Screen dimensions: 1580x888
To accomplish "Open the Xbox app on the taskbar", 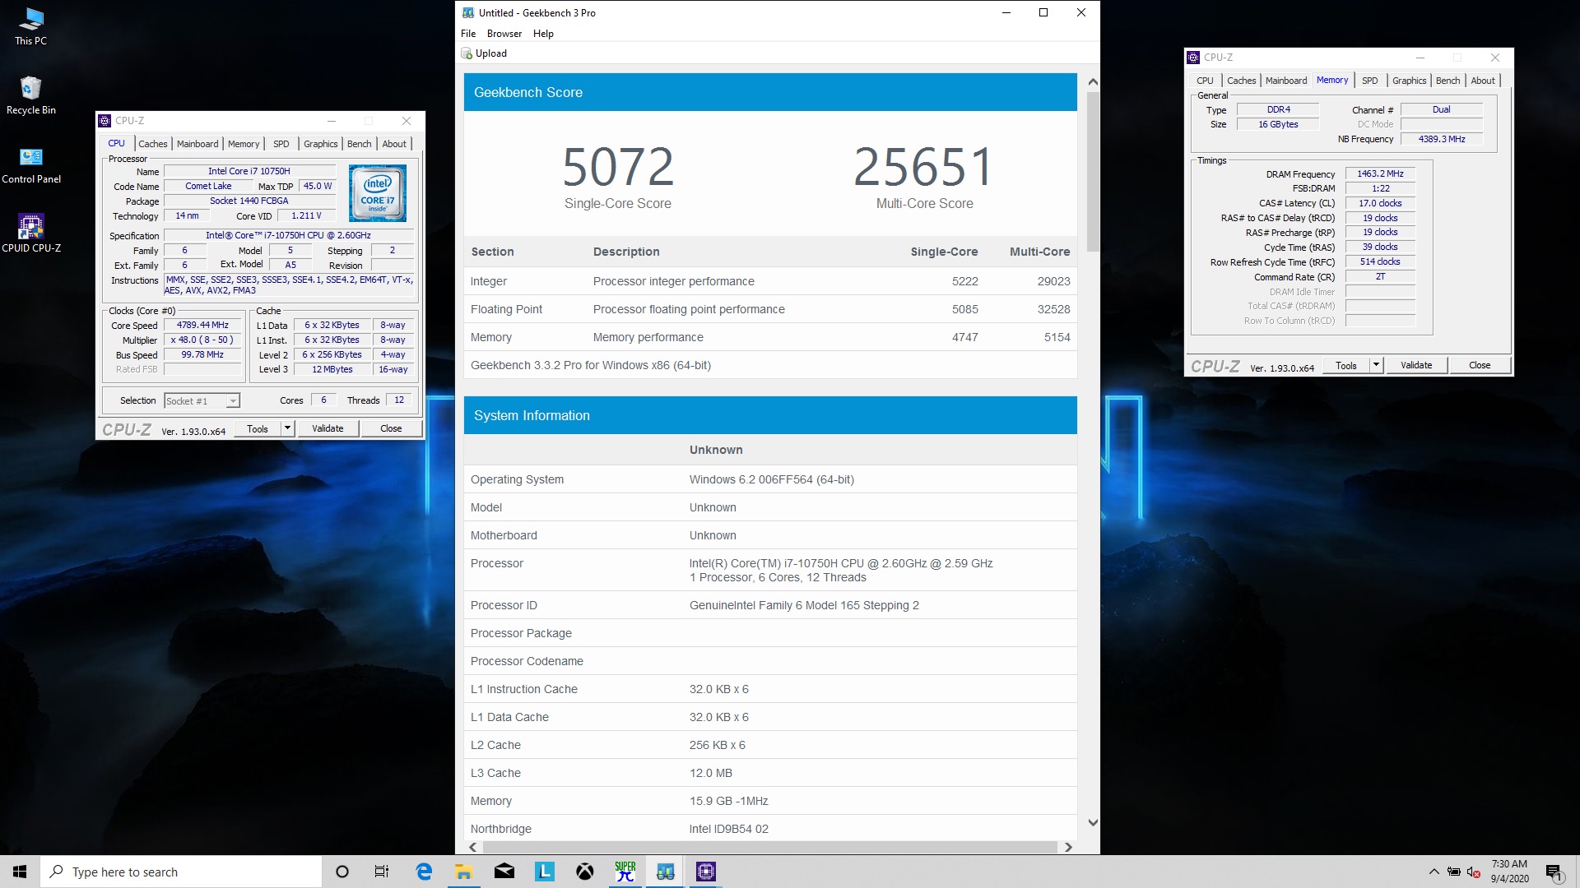I will 585,872.
